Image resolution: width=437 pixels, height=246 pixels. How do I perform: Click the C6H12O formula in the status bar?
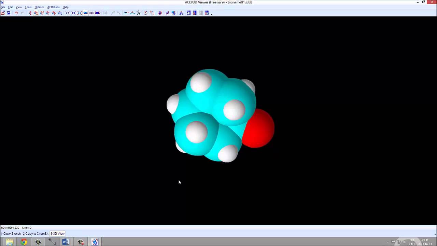[x=27, y=228]
